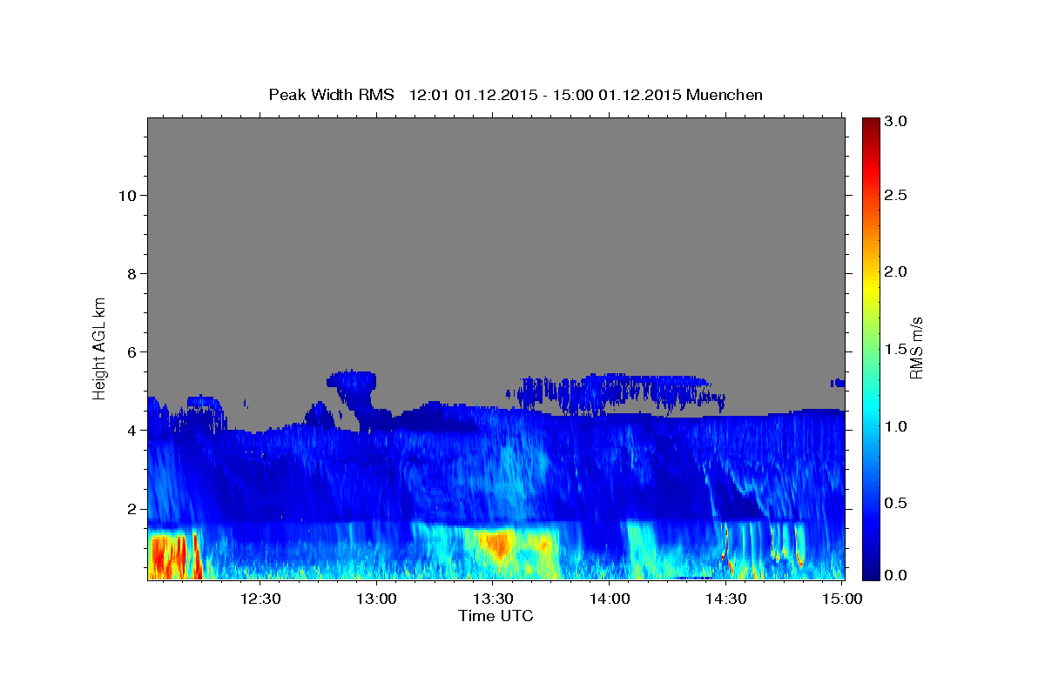Click the 13:00 time tick label

pos(377,599)
